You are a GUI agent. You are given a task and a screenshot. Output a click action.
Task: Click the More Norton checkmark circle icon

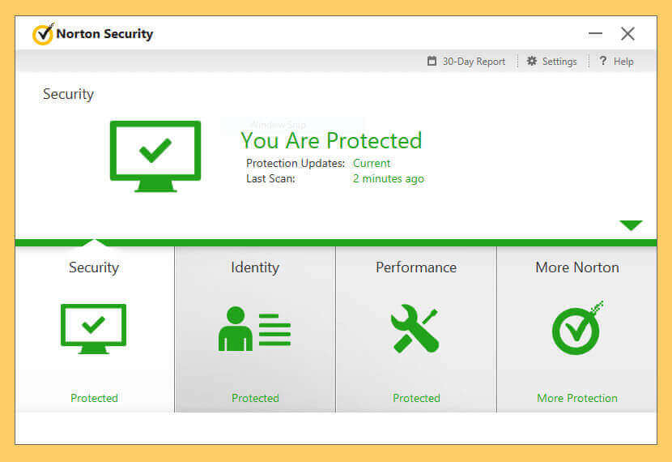pos(577,327)
